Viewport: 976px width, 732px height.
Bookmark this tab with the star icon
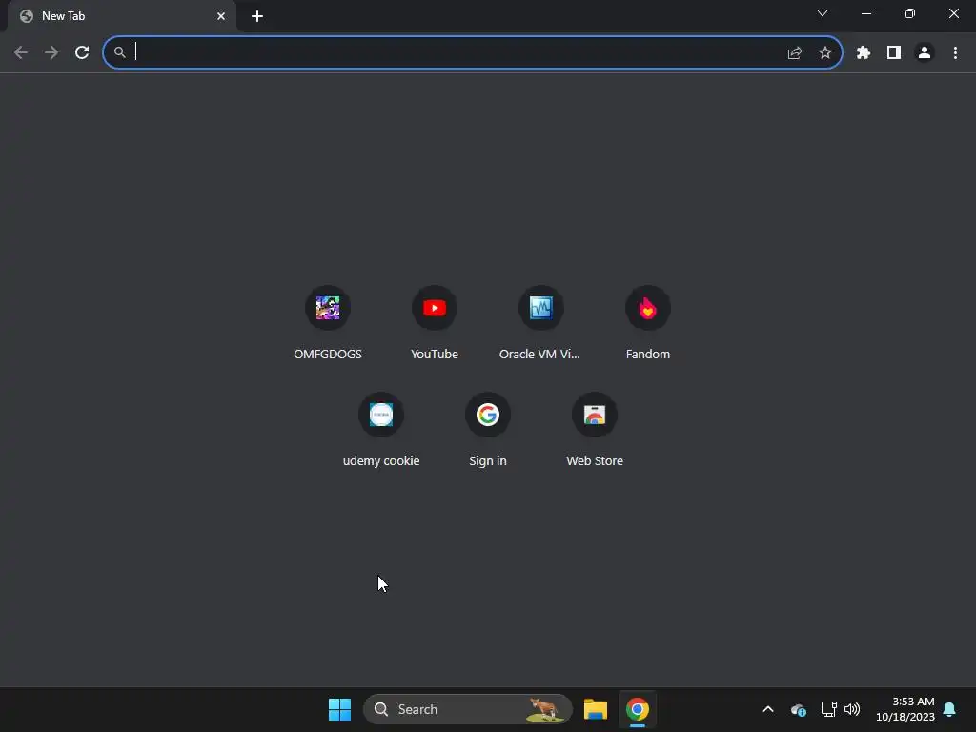(824, 53)
